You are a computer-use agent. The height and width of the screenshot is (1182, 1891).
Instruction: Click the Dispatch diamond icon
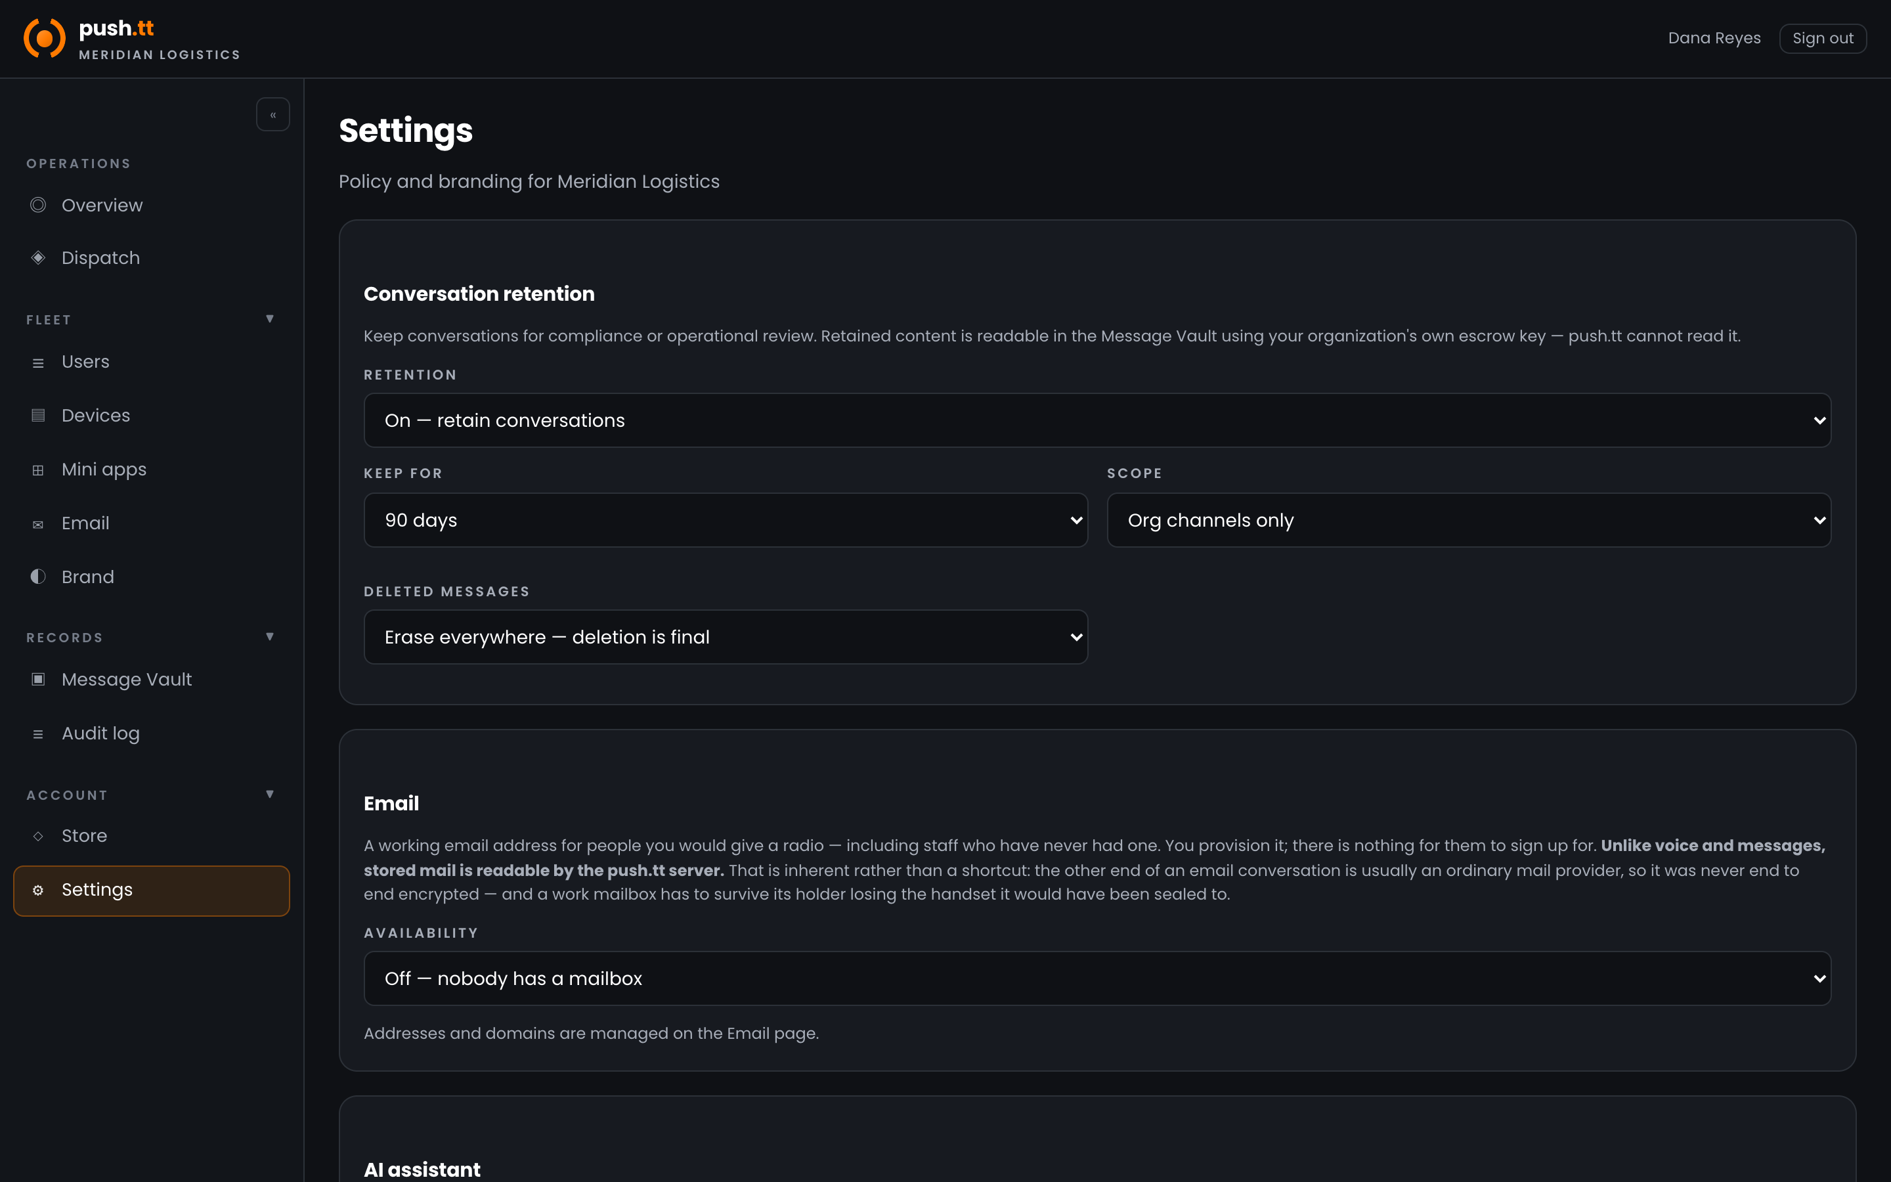37,258
